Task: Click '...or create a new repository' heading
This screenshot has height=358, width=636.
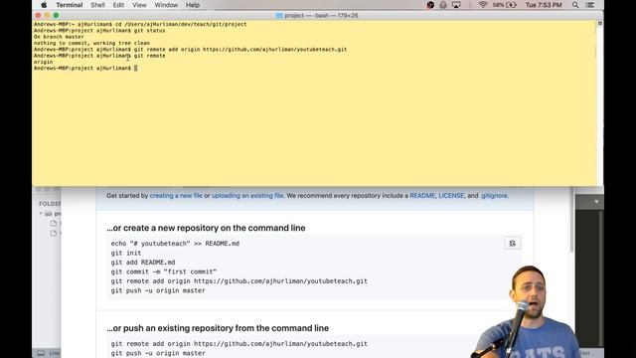Action: pos(206,228)
